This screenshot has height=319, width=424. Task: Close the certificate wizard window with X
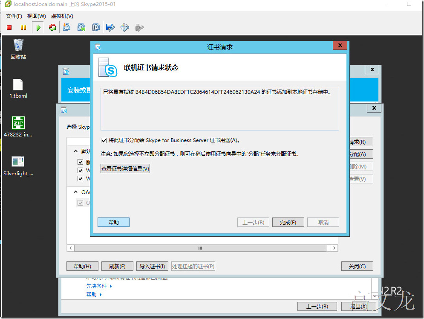pyautogui.click(x=374, y=108)
